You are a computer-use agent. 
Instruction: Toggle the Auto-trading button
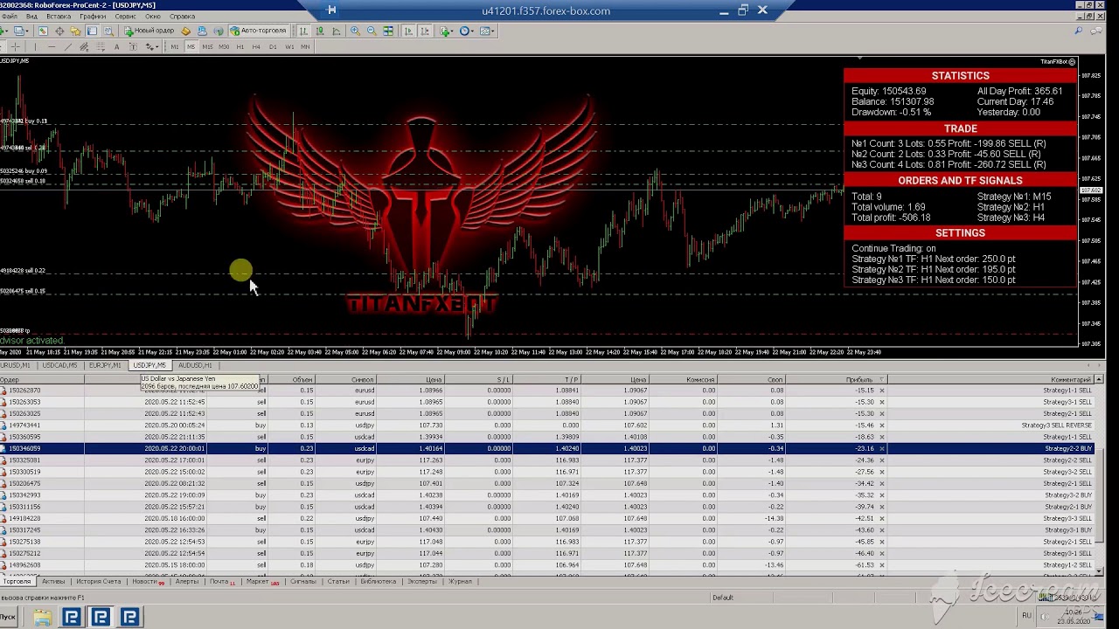click(x=258, y=31)
